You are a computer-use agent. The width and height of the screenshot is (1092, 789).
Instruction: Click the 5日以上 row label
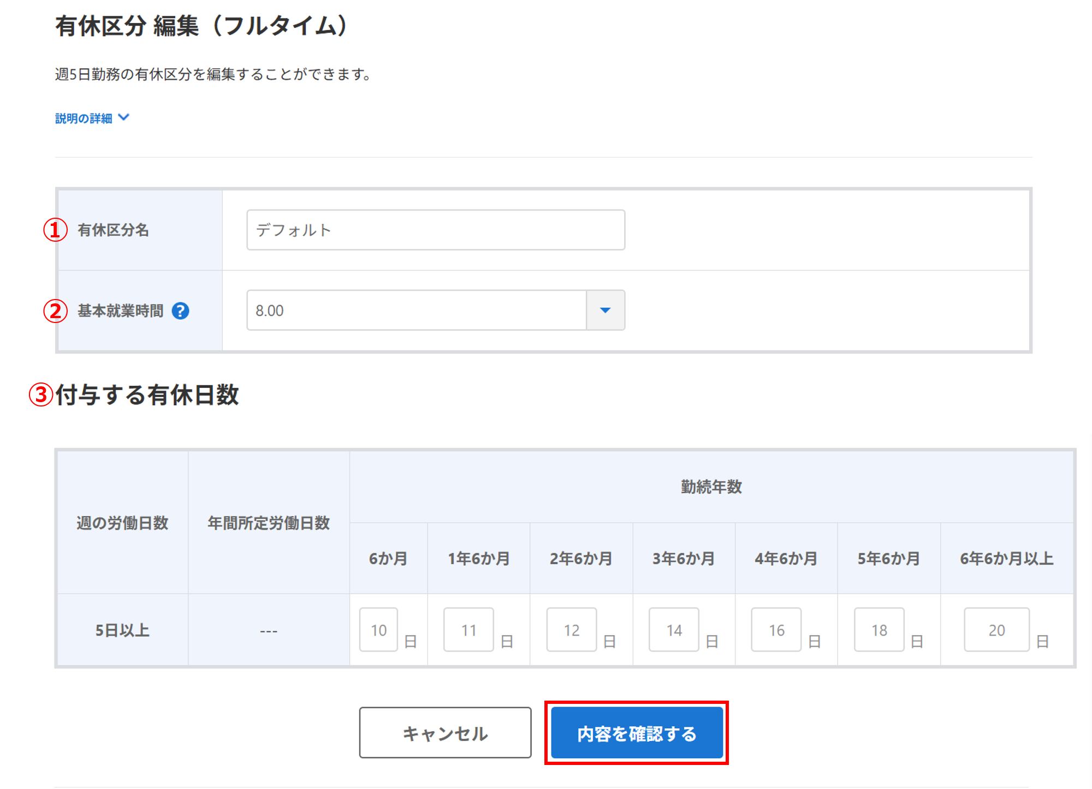click(122, 630)
